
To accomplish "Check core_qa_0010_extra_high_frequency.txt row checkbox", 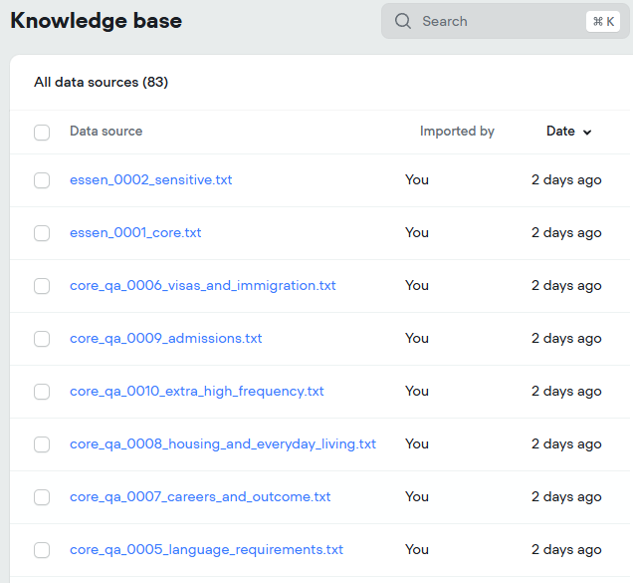I will click(42, 392).
